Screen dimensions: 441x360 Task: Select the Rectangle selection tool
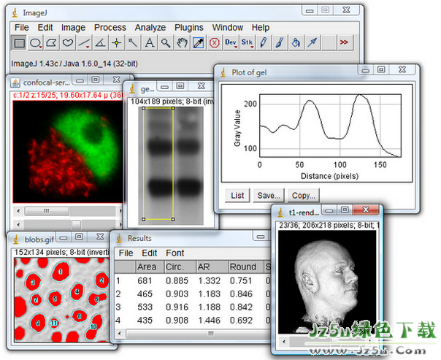tap(19, 43)
